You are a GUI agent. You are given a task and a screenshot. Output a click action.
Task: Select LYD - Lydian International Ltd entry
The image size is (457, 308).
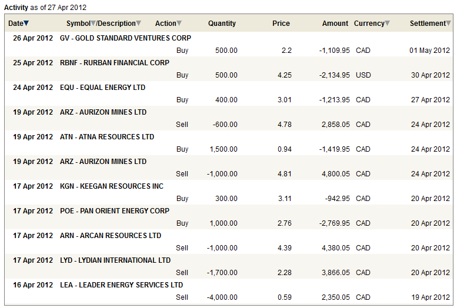pos(115,260)
